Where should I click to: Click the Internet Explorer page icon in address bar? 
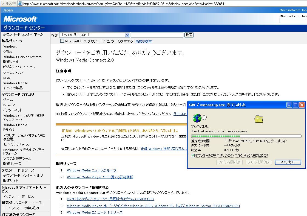tap(20, 3)
